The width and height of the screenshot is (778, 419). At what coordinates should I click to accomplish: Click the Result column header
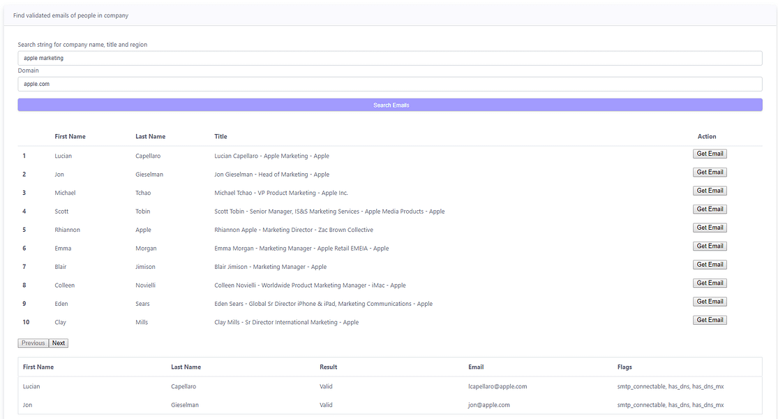click(x=328, y=367)
